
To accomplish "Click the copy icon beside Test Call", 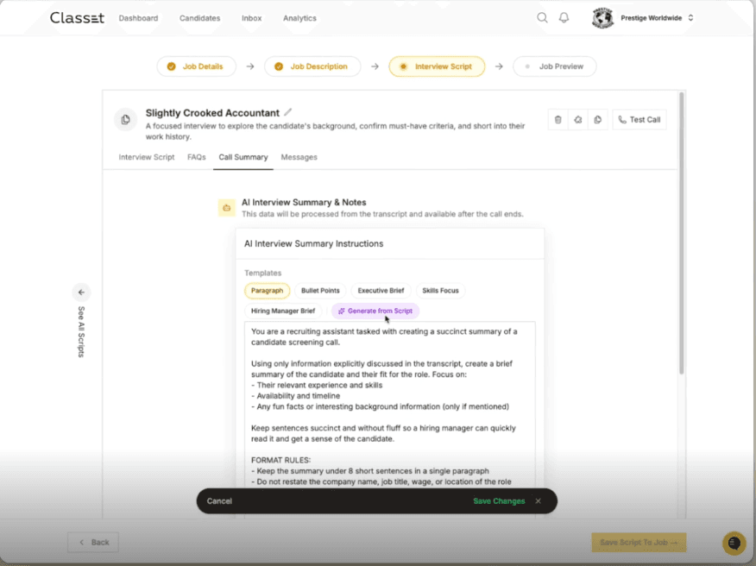I will (598, 120).
